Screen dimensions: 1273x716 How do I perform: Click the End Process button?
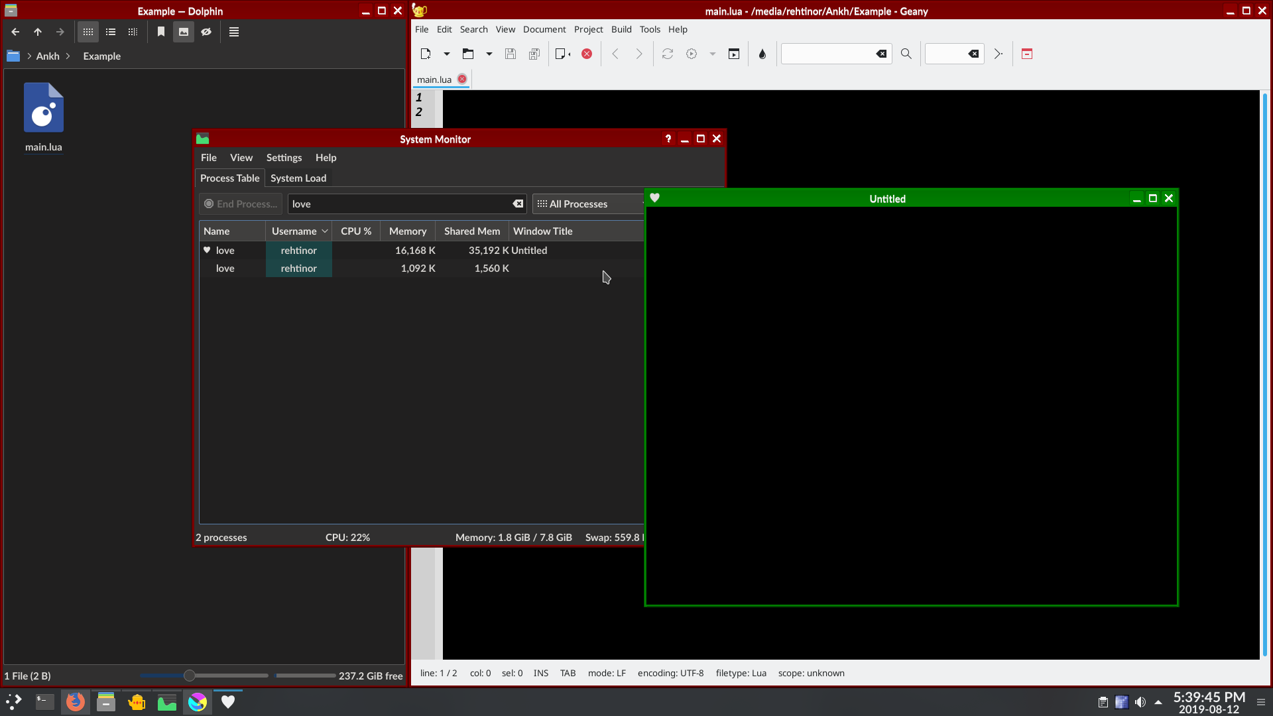click(241, 203)
